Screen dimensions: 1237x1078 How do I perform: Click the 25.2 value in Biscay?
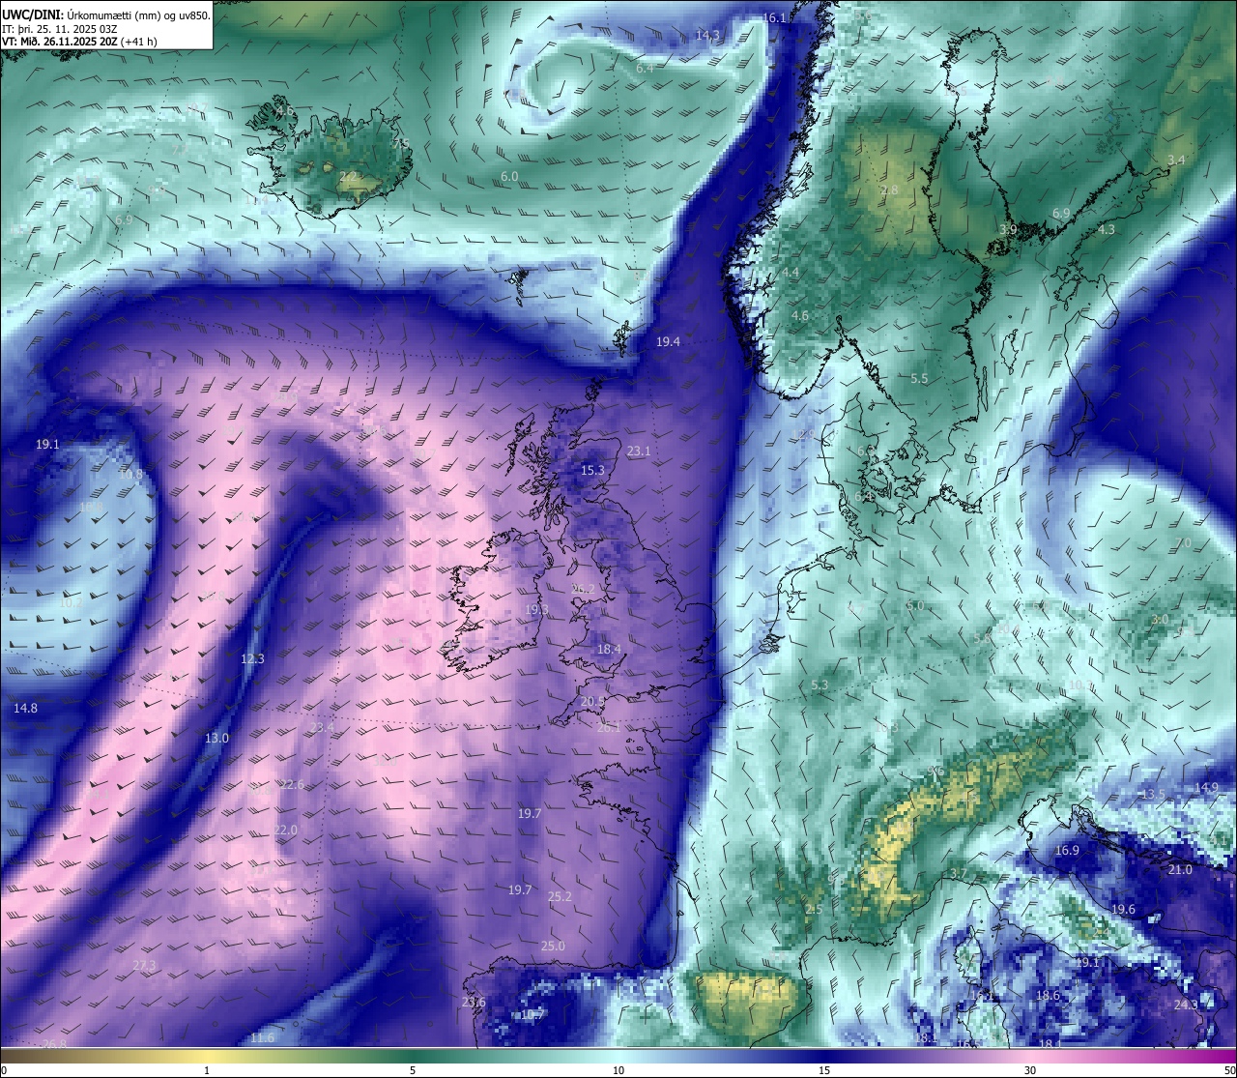[x=560, y=897]
